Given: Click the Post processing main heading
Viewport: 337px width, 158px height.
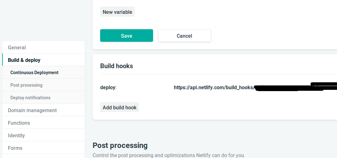Looking at the screenshot, I should pyautogui.click(x=120, y=145).
